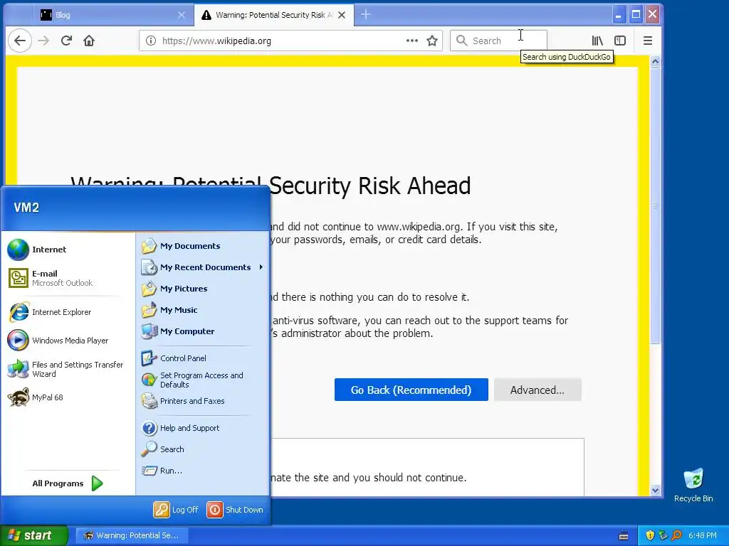Open Windows Media Player

(x=69, y=341)
